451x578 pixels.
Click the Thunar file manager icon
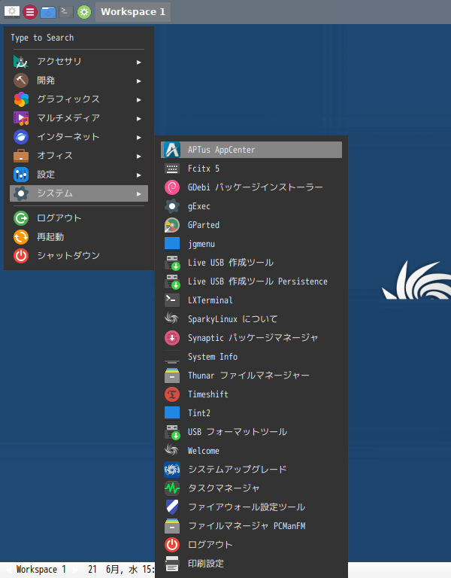click(172, 376)
